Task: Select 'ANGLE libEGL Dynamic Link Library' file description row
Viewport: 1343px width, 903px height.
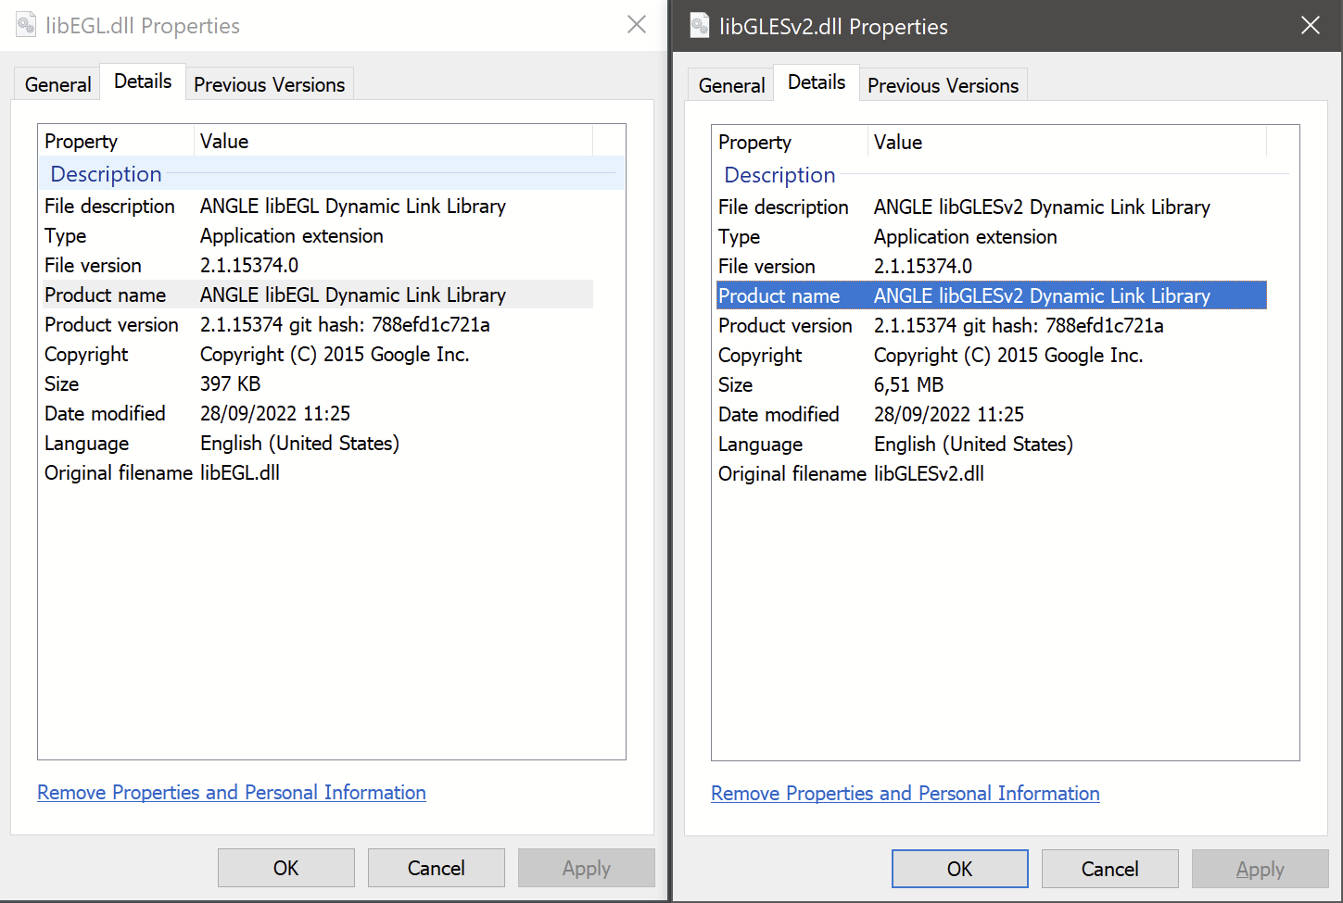Action: (317, 206)
